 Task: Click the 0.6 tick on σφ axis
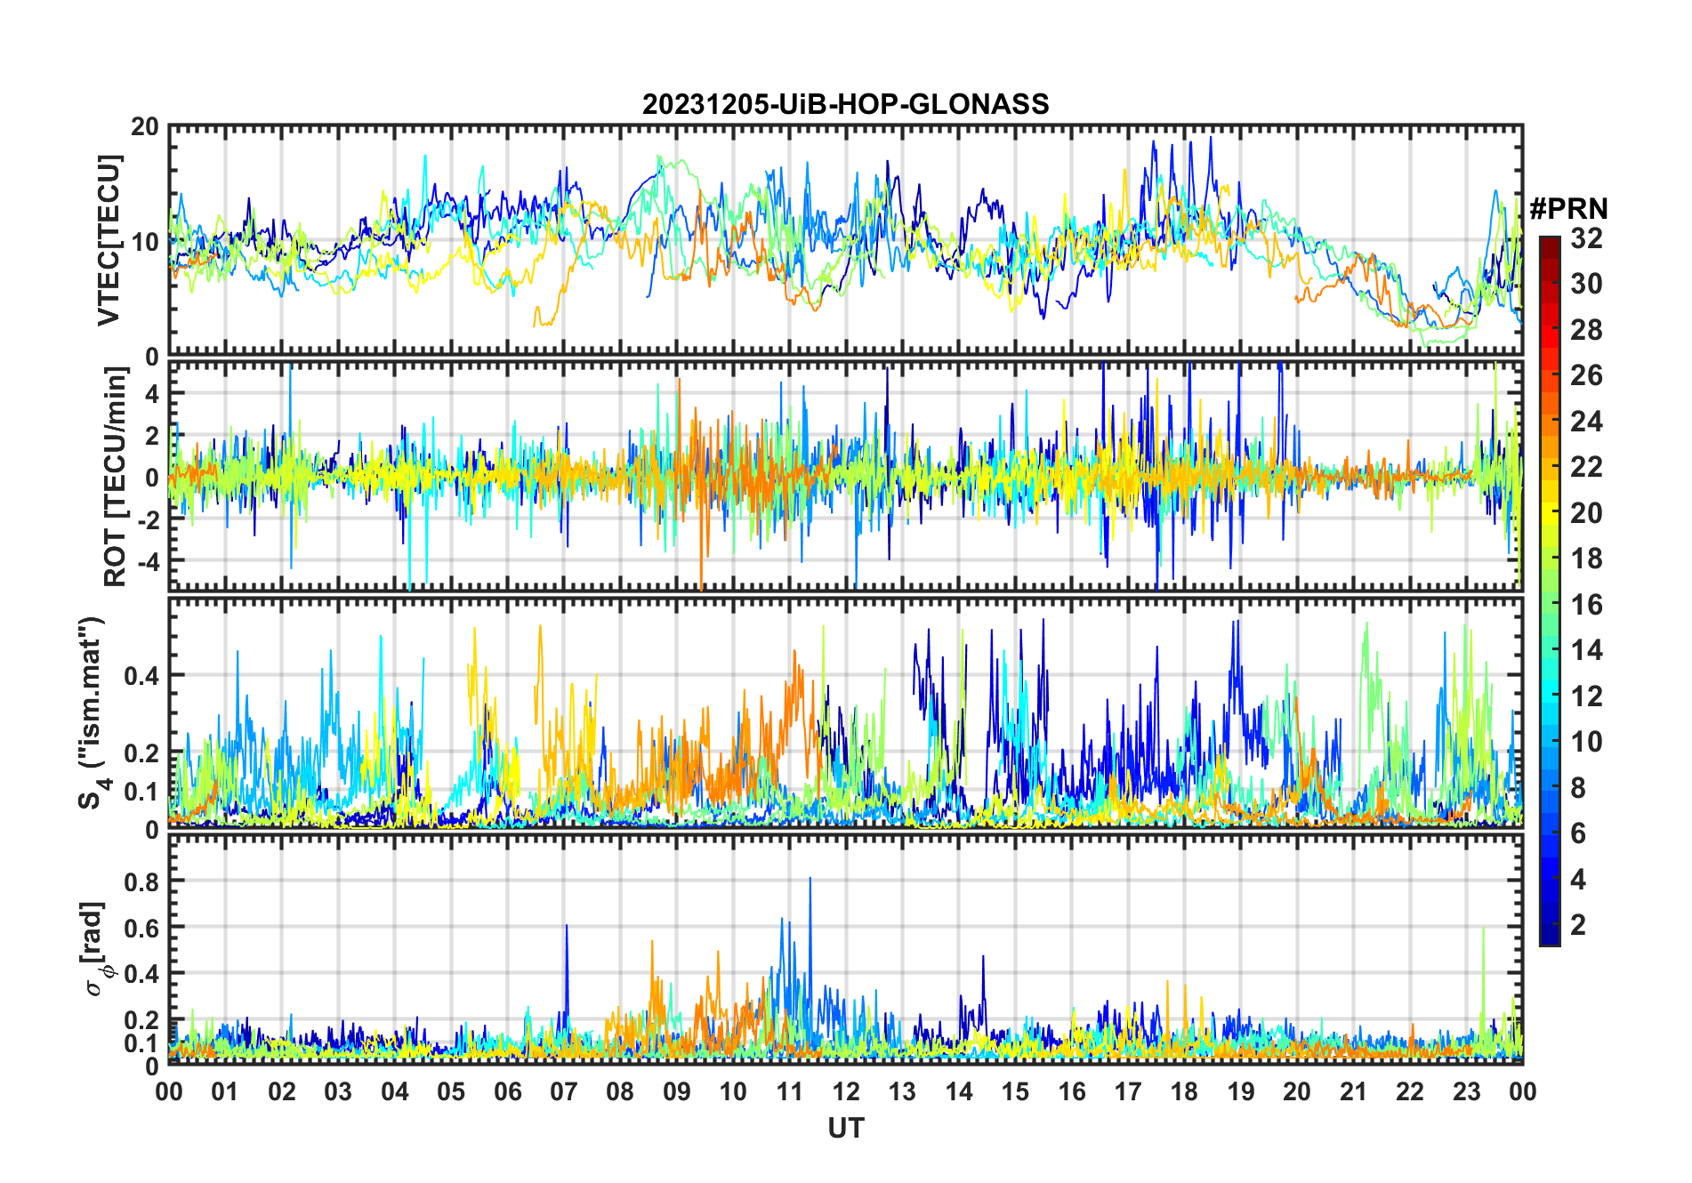point(142,928)
